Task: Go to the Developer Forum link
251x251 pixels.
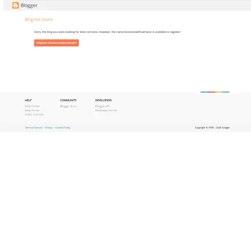Action: point(106,110)
